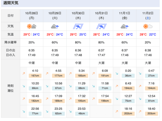Click the falling tide arrow beside 0:20
This screenshot has width=162, height=121.
117,73
